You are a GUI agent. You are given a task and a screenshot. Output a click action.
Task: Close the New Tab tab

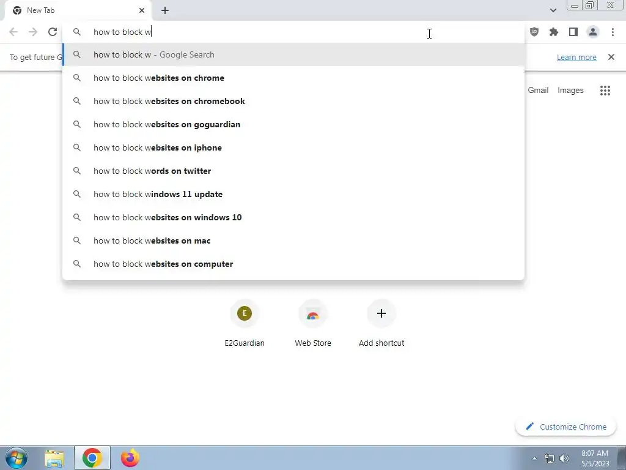coord(142,10)
